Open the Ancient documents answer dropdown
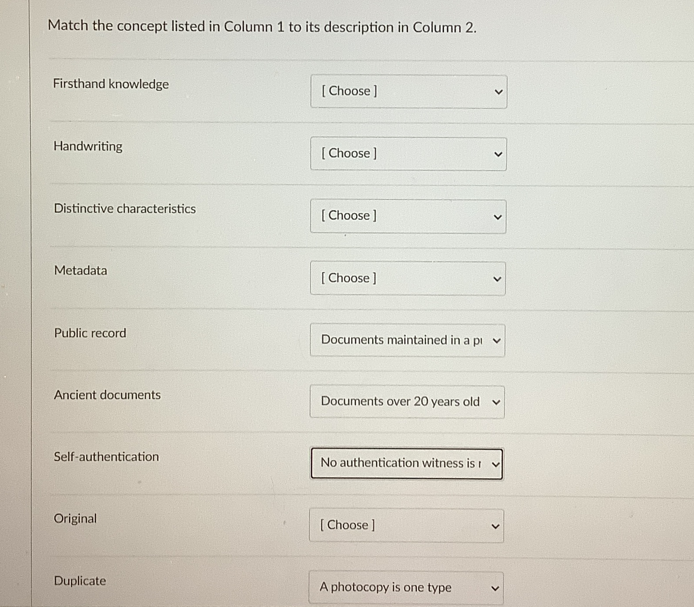This screenshot has width=694, height=607. click(407, 402)
